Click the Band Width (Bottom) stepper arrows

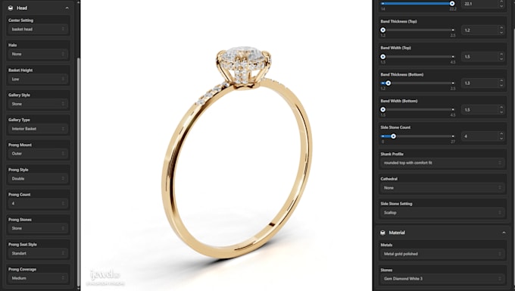pos(501,110)
